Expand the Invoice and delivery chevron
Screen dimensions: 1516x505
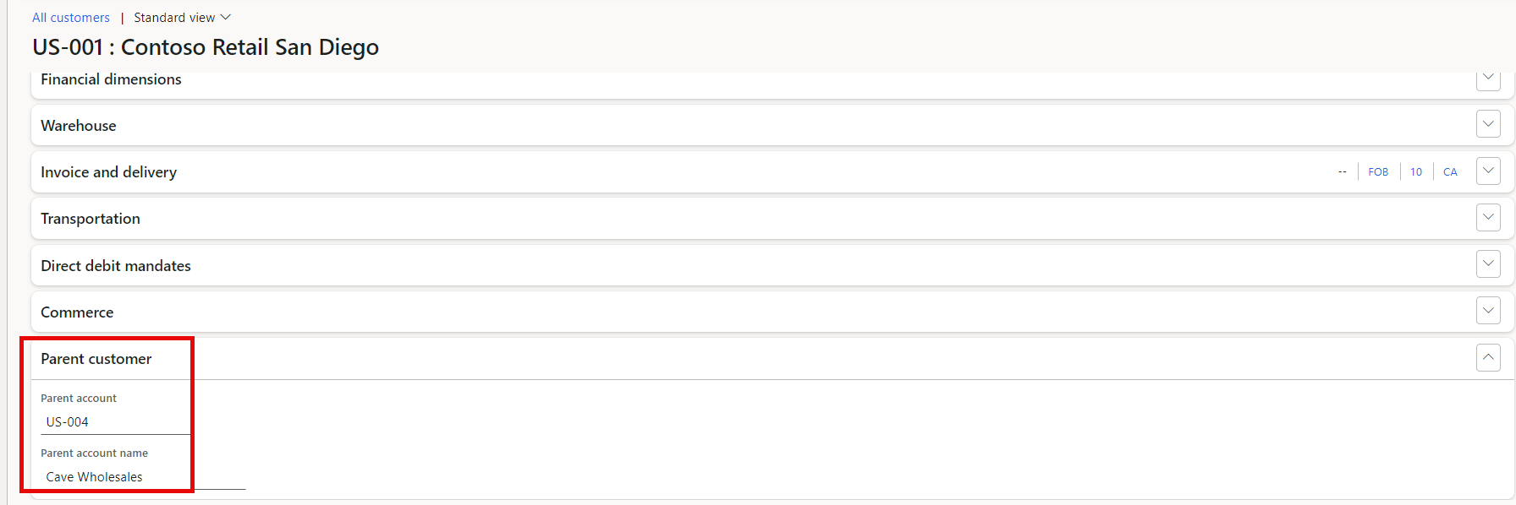pos(1488,171)
